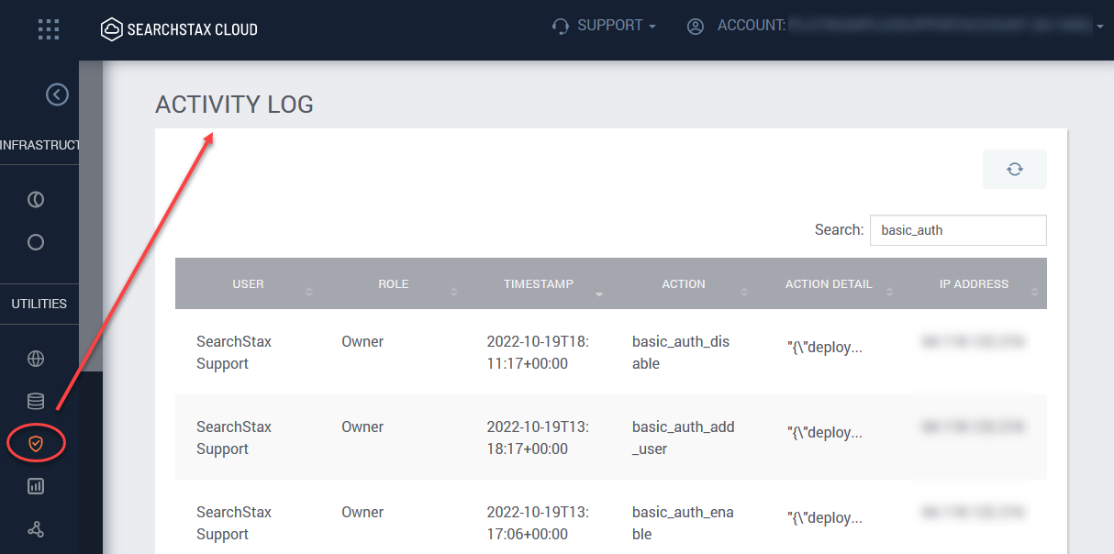Click the half-moon icon under Infrastructure
1114x554 pixels.
click(x=36, y=200)
